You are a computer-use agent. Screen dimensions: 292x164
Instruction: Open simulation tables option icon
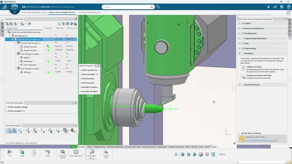pos(65,131)
